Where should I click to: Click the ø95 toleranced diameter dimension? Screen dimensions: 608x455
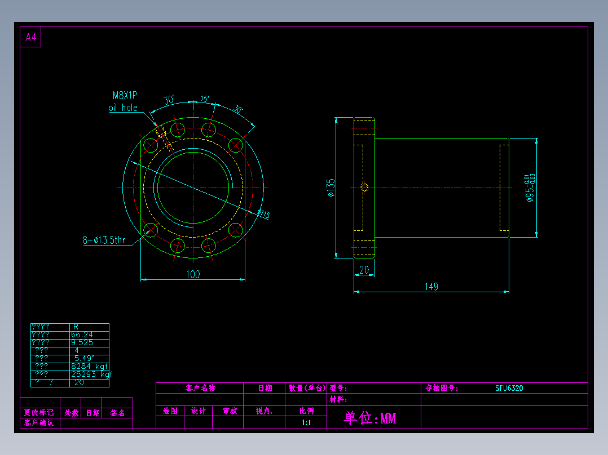tap(530, 188)
